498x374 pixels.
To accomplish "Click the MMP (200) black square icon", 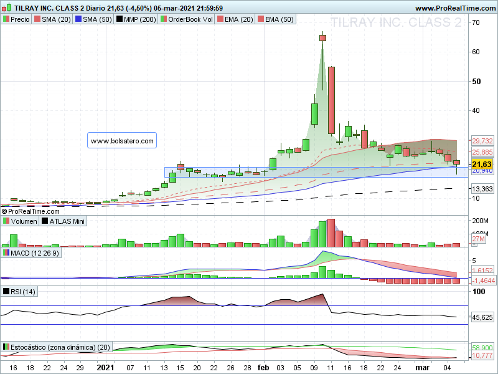I will coord(119,19).
